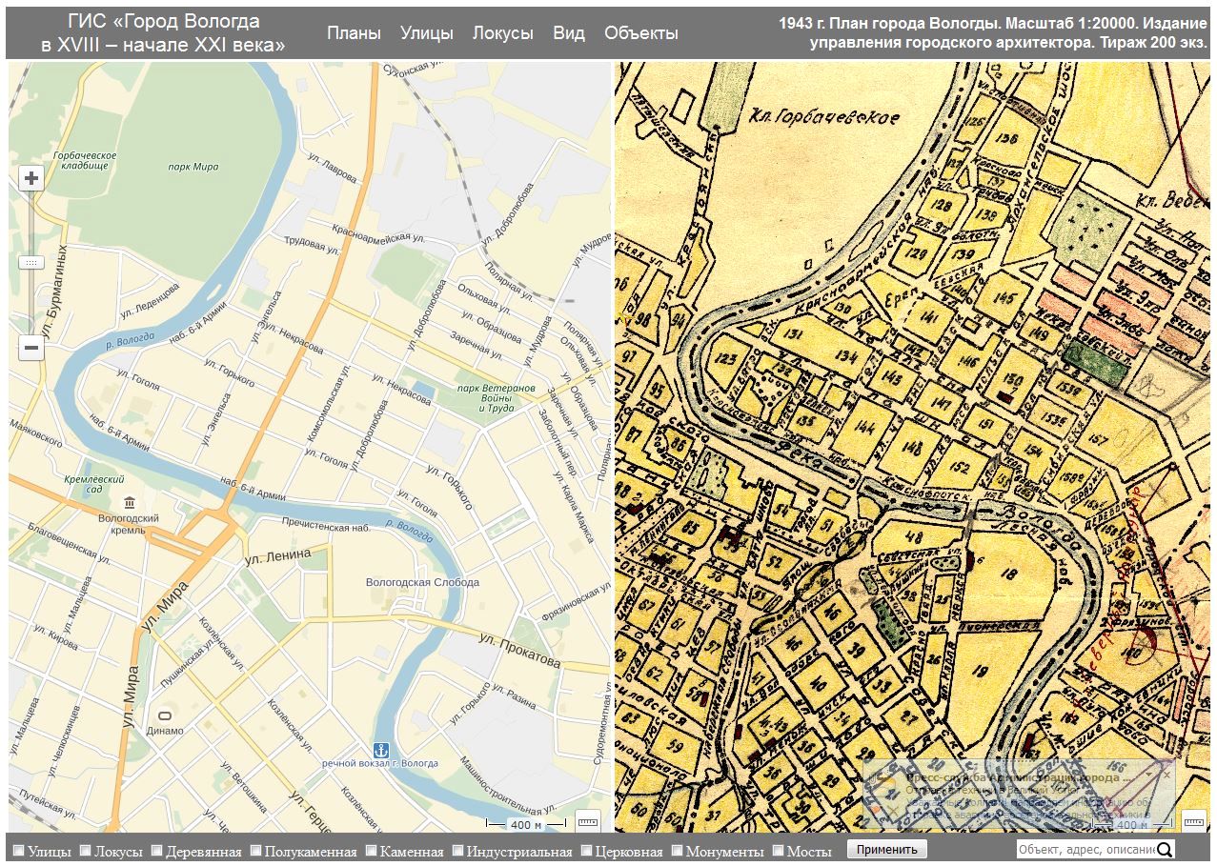This screenshot has height=866, width=1217.
Task: Click the Vologda Kremlin museum icon
Action: tap(130, 503)
